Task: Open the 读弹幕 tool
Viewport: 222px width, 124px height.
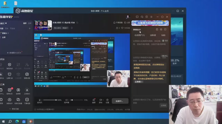Action: point(18,91)
